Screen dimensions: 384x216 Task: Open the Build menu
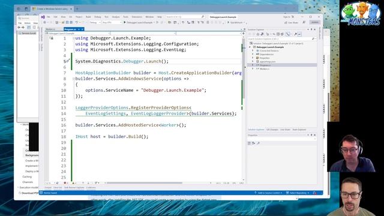(88, 17)
